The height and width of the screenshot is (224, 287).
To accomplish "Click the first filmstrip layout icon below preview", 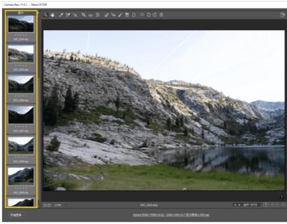I will (45, 205).
